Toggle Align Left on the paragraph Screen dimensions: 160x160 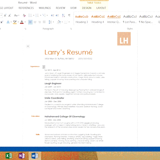[30, 22]
